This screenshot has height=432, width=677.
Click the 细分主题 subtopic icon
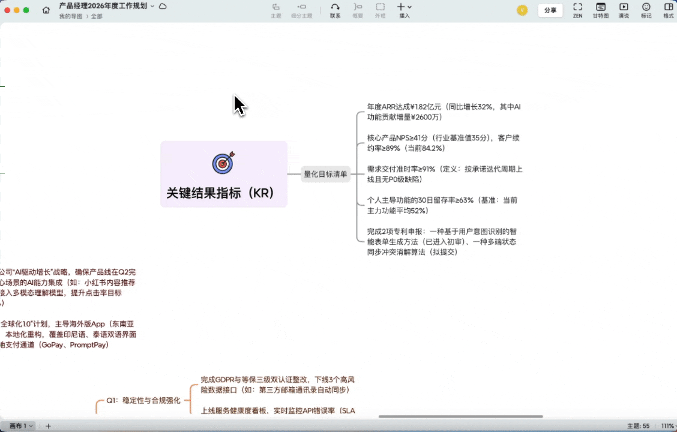point(301,9)
